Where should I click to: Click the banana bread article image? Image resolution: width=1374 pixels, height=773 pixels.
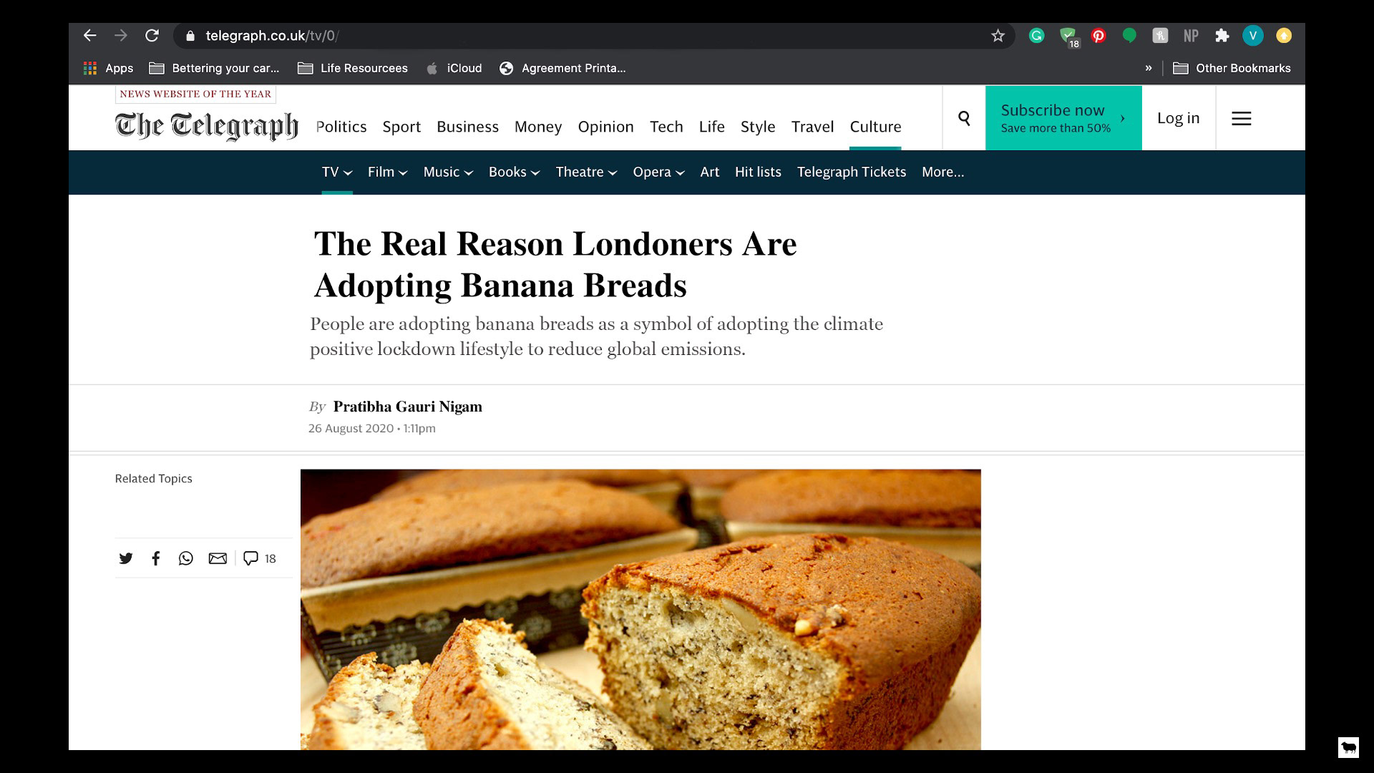[640, 610]
